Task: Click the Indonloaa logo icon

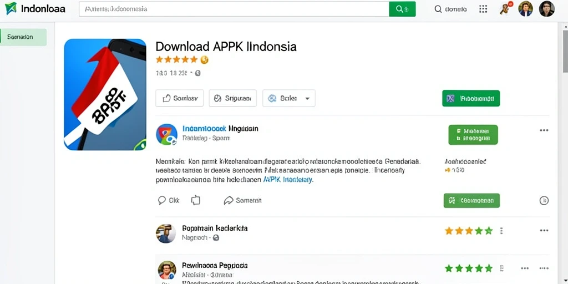Action: pos(11,8)
